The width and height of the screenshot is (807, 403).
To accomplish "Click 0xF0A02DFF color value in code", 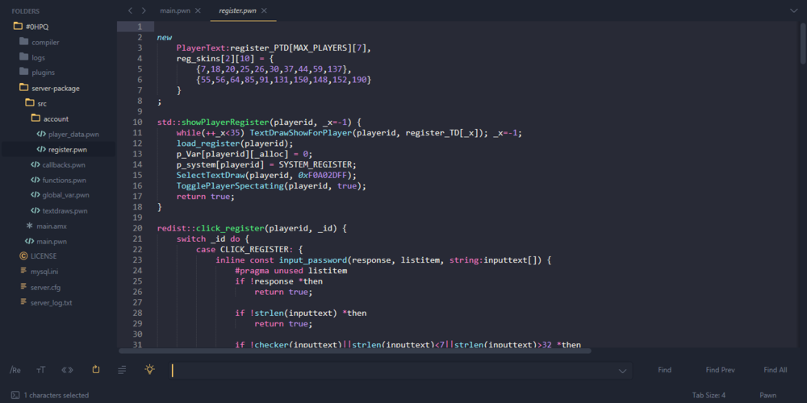I will pos(323,175).
